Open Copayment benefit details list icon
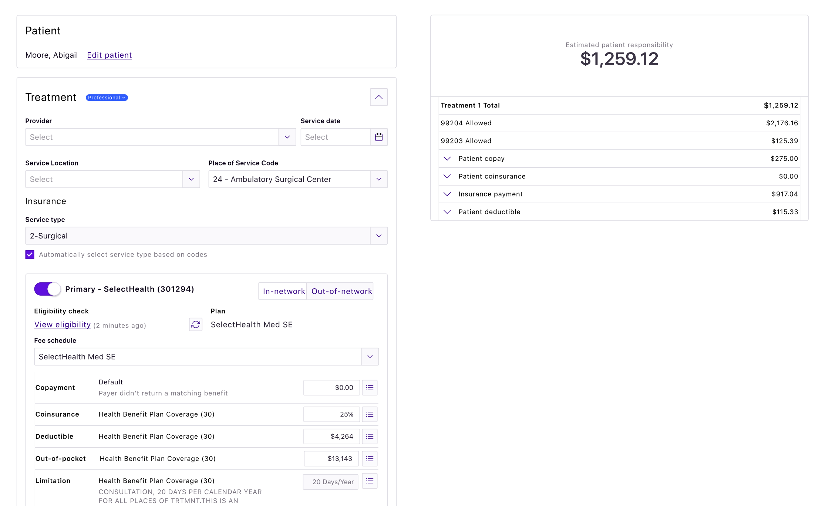This screenshot has width=822, height=506. coord(370,388)
